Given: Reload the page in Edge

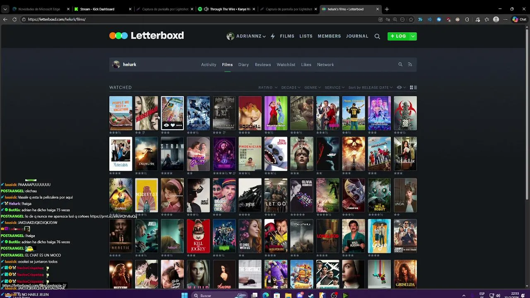Looking at the screenshot, I should (x=14, y=19).
